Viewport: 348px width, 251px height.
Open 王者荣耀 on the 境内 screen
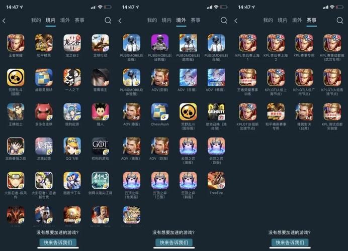pyautogui.click(x=16, y=43)
